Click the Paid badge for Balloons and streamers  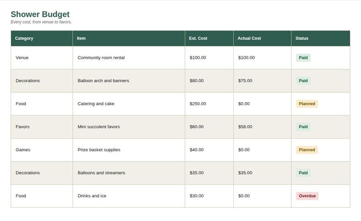tap(303, 173)
